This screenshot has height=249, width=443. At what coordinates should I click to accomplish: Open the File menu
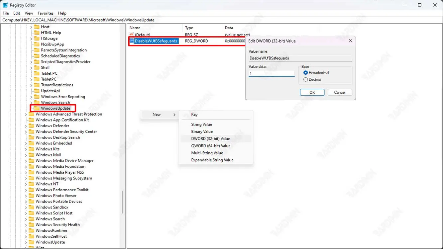pyautogui.click(x=6, y=13)
